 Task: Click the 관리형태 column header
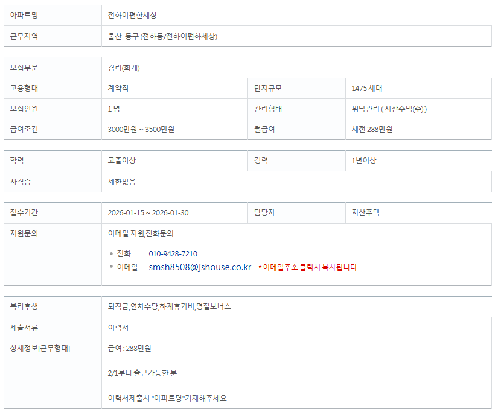pyautogui.click(x=268, y=109)
